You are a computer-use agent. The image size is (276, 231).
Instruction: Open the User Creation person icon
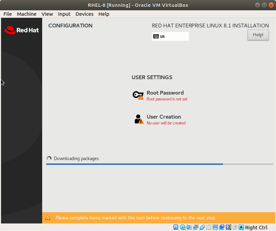pyautogui.click(x=139, y=119)
